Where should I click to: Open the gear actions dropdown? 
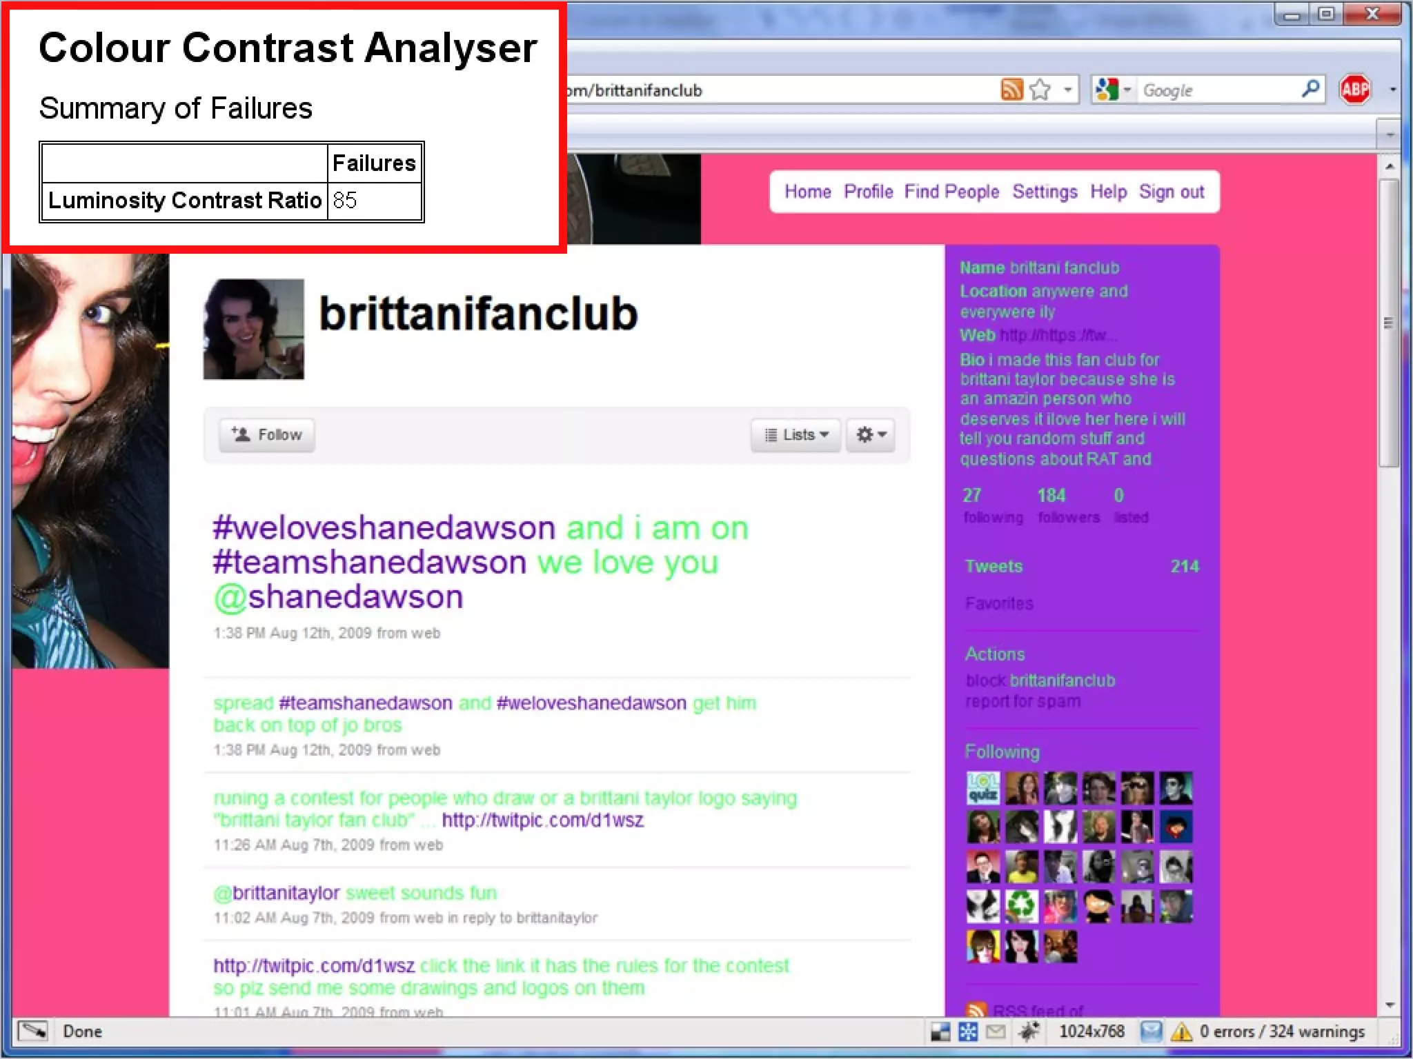point(871,435)
